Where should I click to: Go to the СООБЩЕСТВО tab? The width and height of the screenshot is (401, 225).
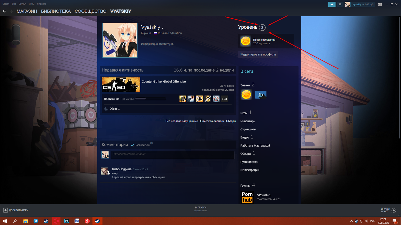(90, 11)
